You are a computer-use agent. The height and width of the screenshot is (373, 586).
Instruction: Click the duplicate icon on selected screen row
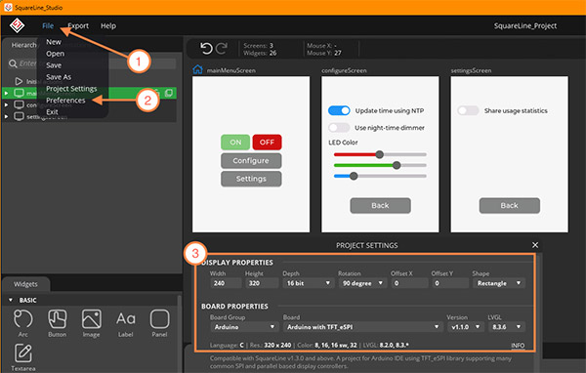pyautogui.click(x=169, y=93)
